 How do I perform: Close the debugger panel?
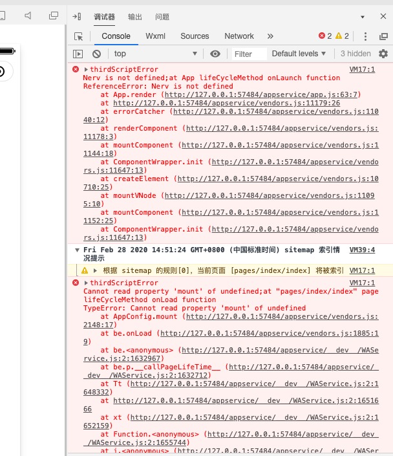click(x=383, y=16)
